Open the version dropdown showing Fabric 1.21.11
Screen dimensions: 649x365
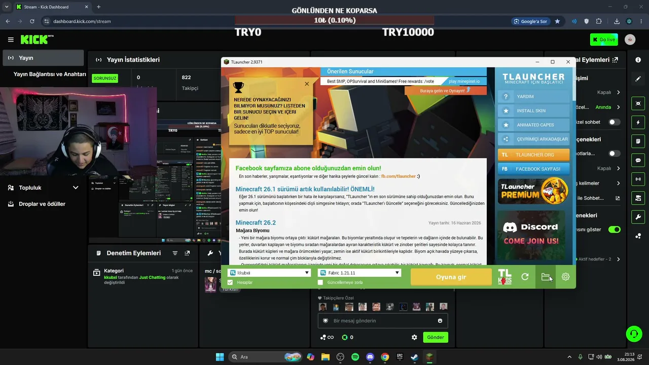(359, 273)
